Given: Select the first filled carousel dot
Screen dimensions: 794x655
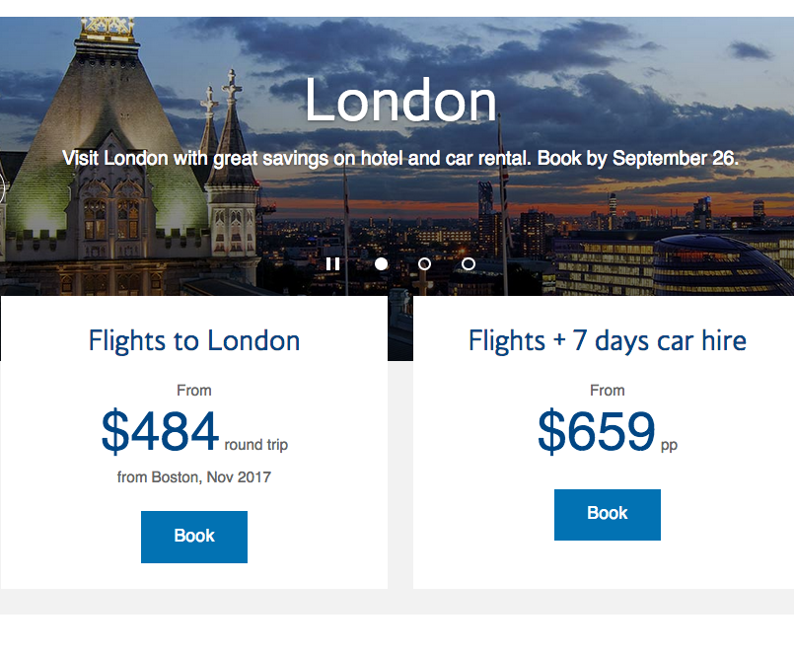Looking at the screenshot, I should coord(381,264).
